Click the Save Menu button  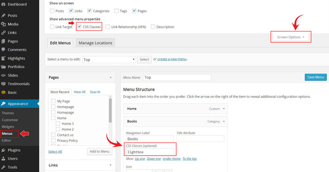(315, 77)
